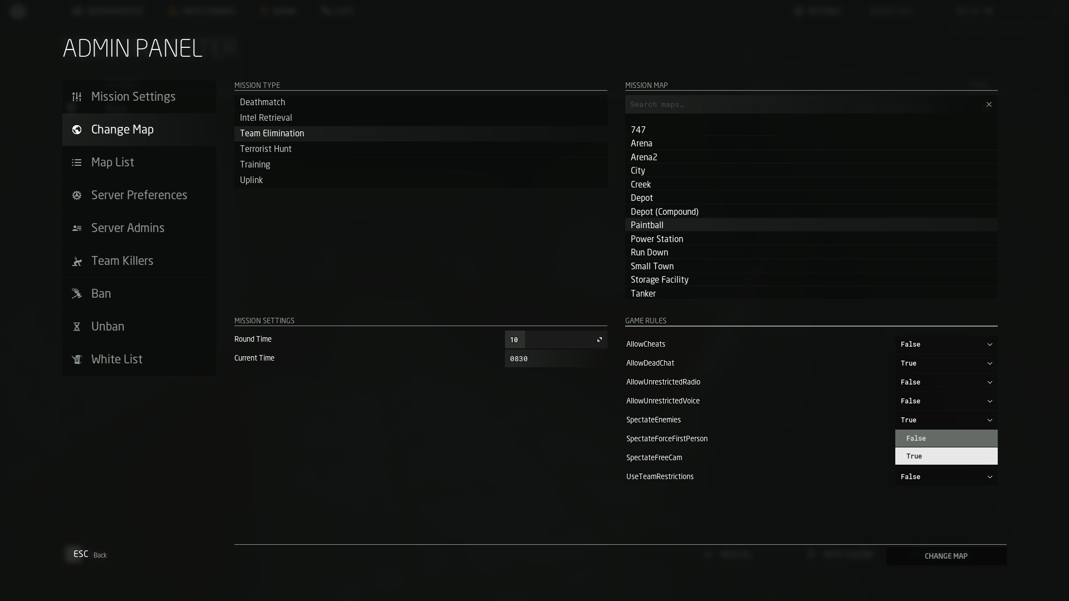
Task: Enable True for SpectateFreeCam
Action: tap(947, 456)
